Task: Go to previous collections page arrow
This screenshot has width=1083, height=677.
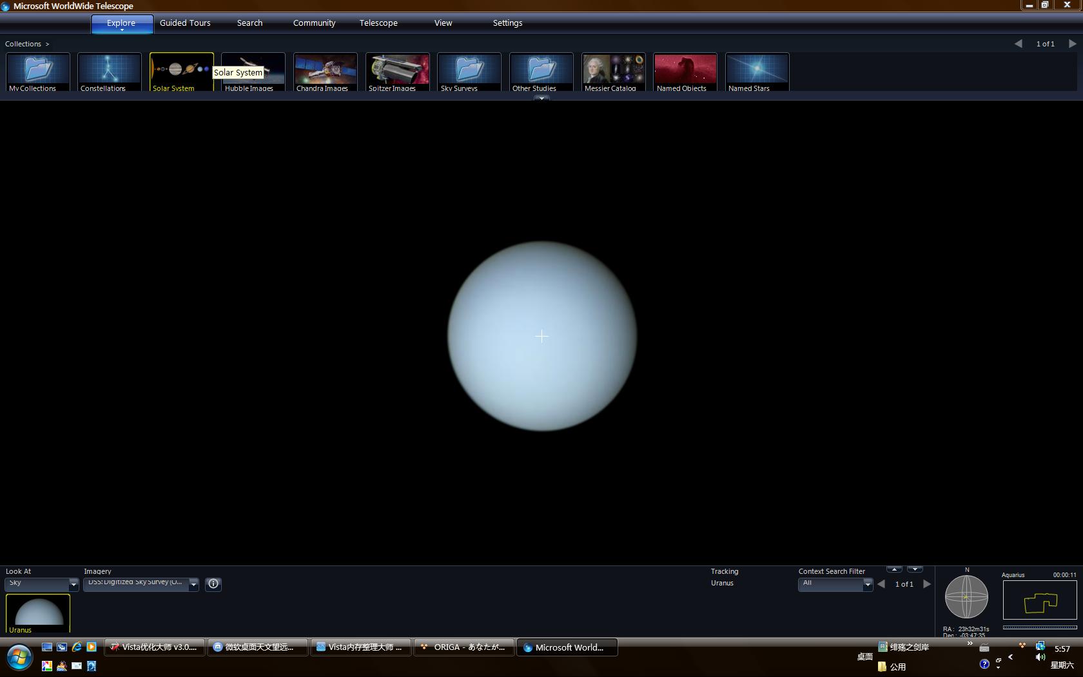Action: [x=1019, y=44]
